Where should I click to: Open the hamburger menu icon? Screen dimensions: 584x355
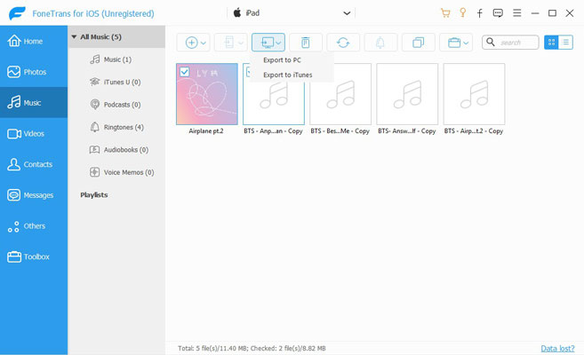click(x=517, y=13)
